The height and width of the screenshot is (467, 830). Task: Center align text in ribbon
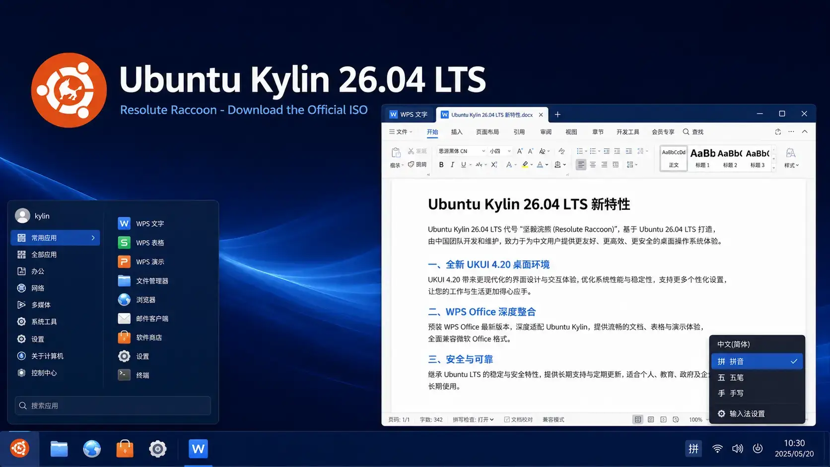pyautogui.click(x=593, y=165)
